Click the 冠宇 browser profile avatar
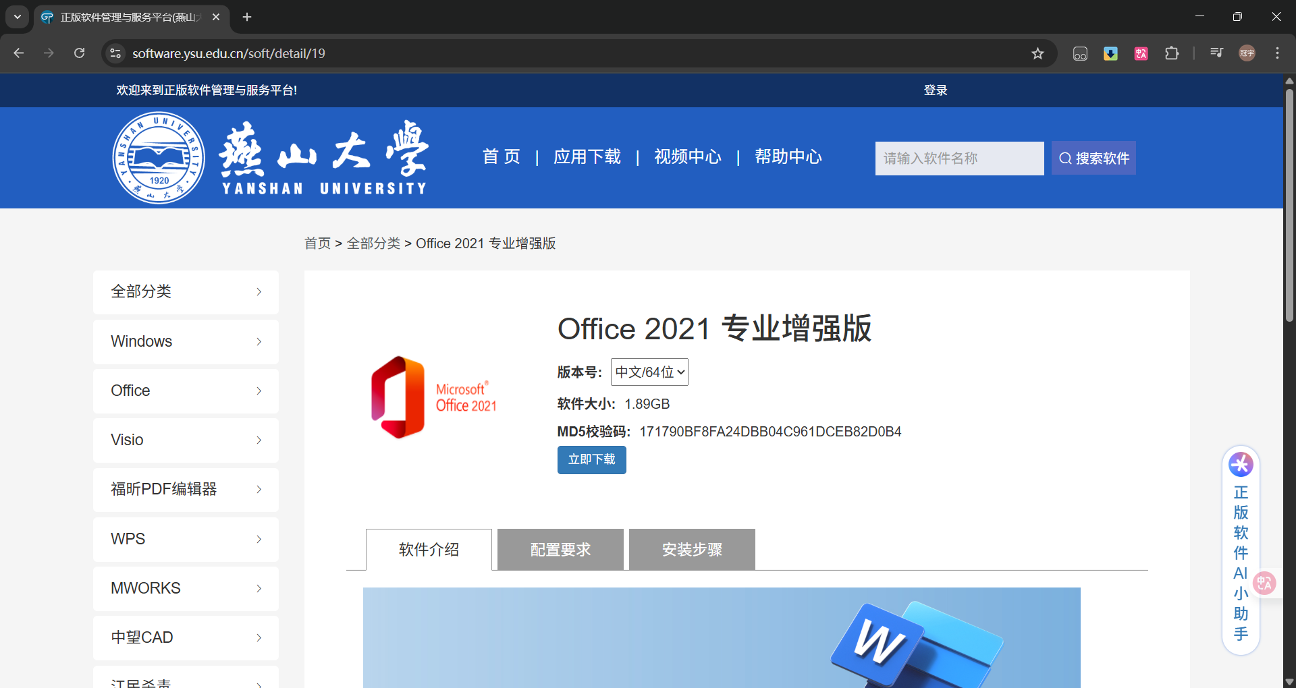Viewport: 1296px width, 688px height. pyautogui.click(x=1247, y=53)
